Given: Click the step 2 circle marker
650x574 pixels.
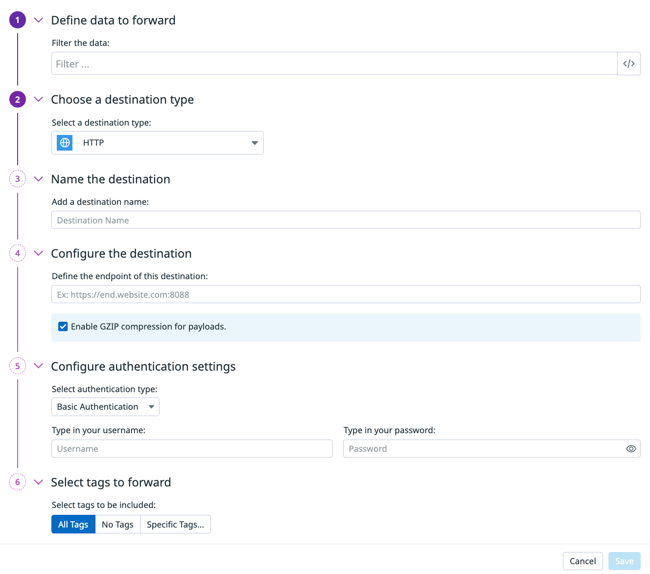Looking at the screenshot, I should tap(18, 100).
